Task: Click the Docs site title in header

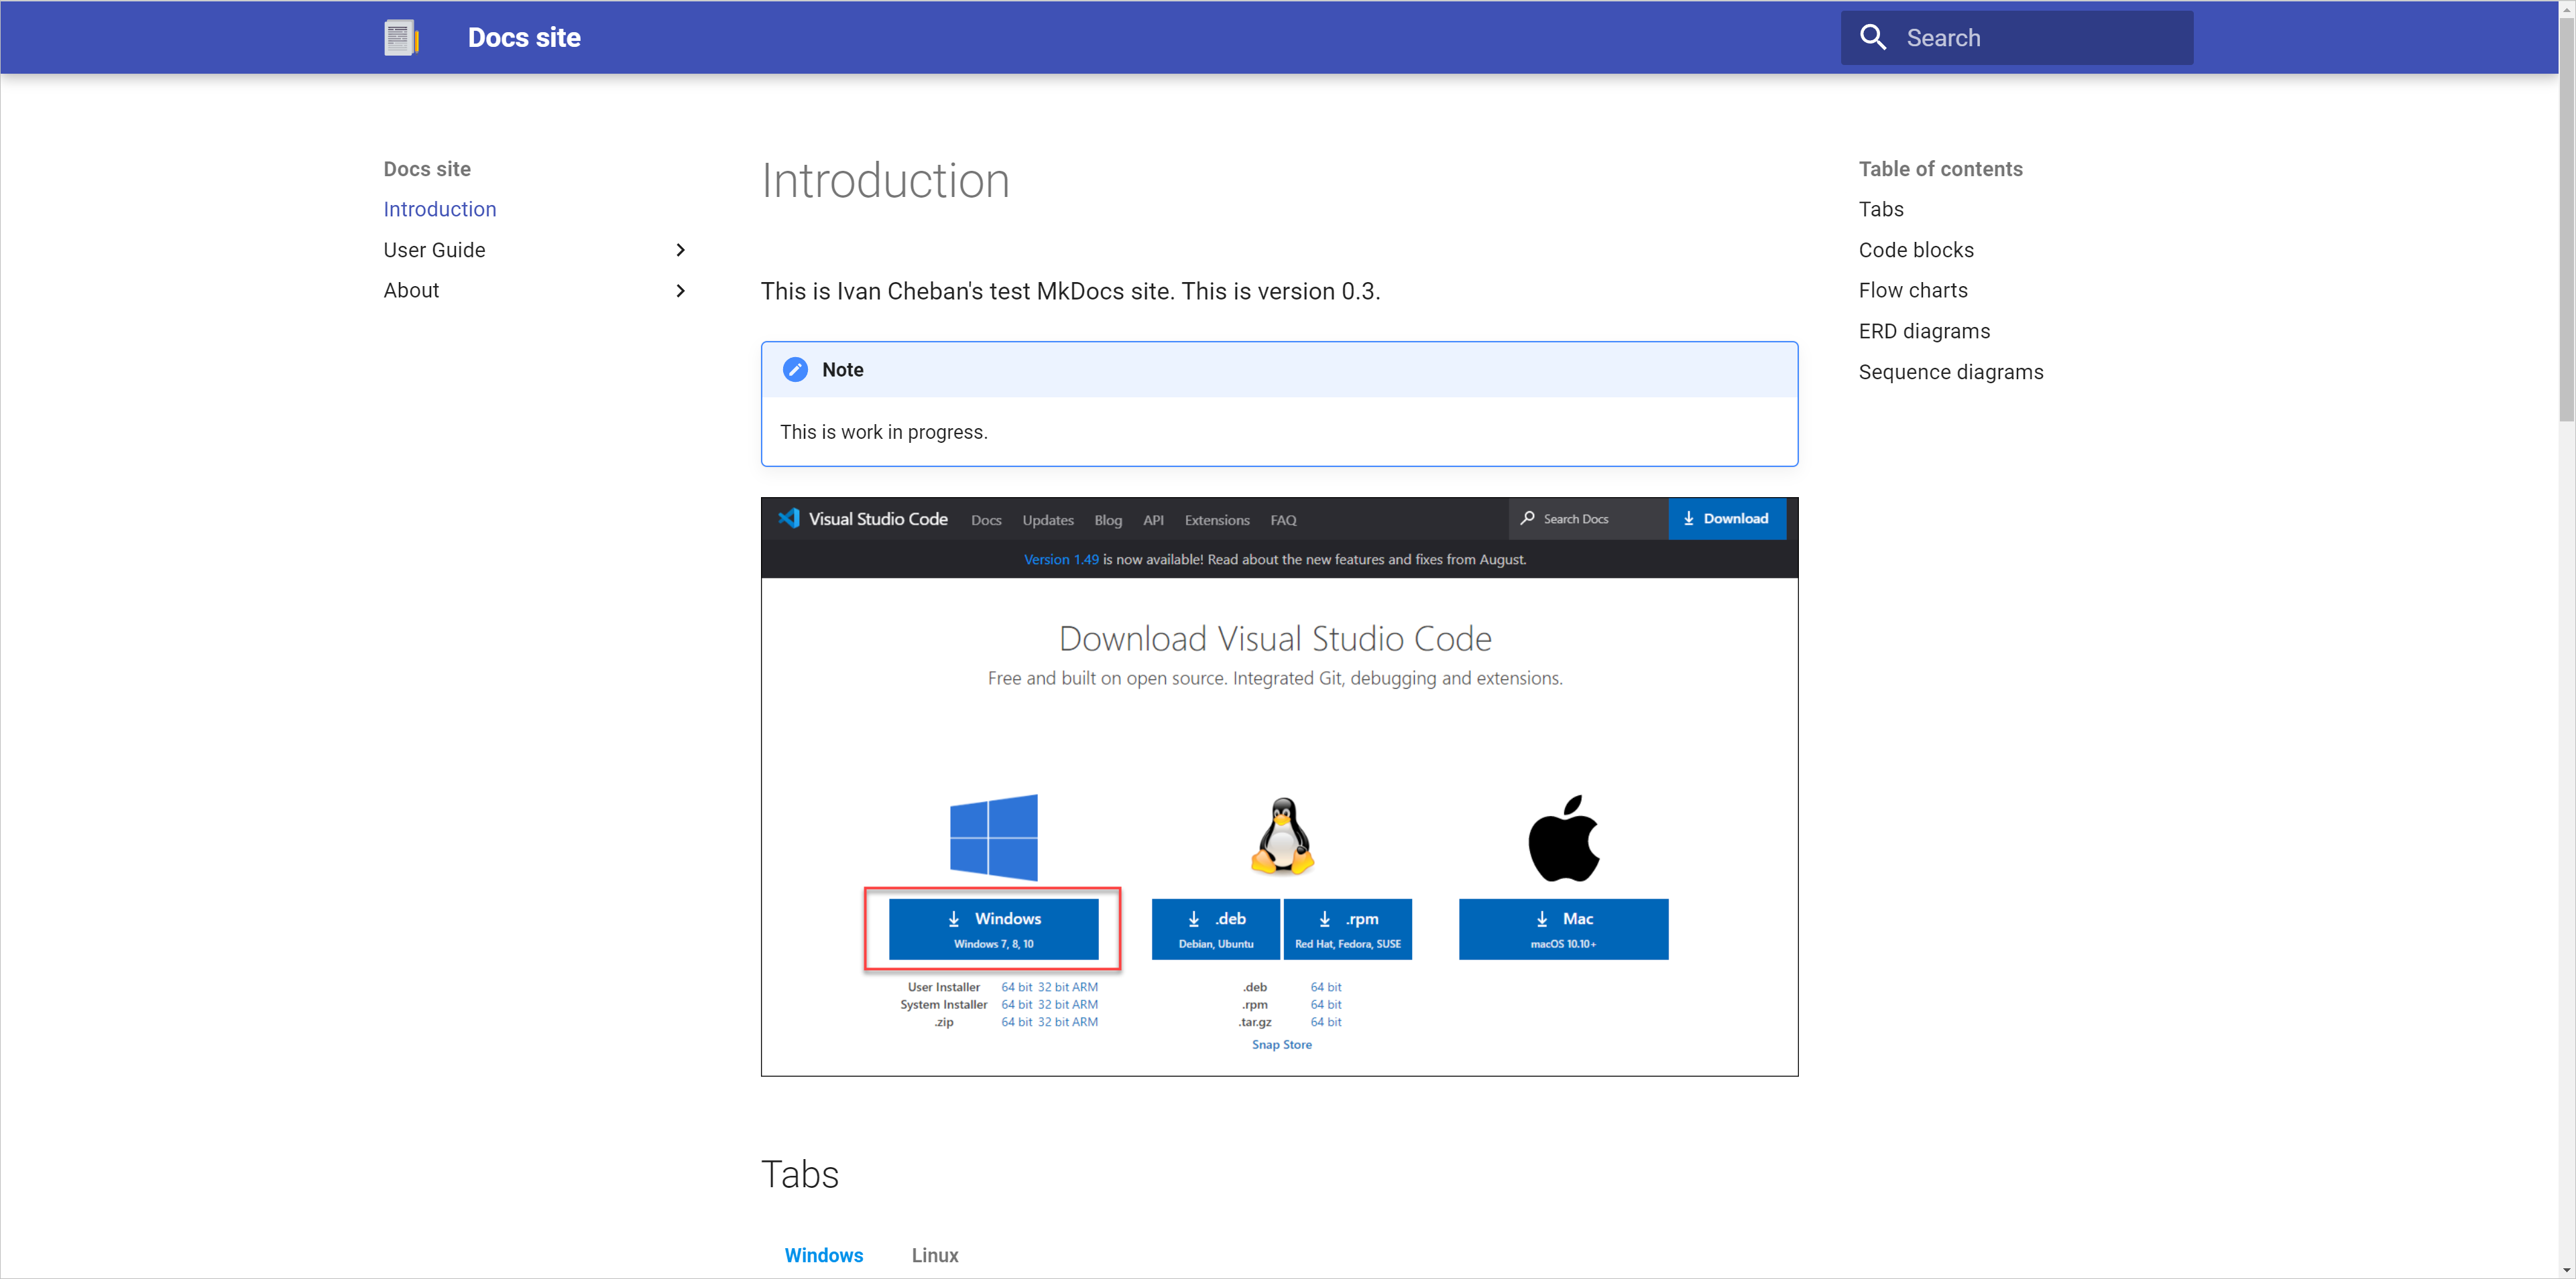Action: pyautogui.click(x=524, y=38)
